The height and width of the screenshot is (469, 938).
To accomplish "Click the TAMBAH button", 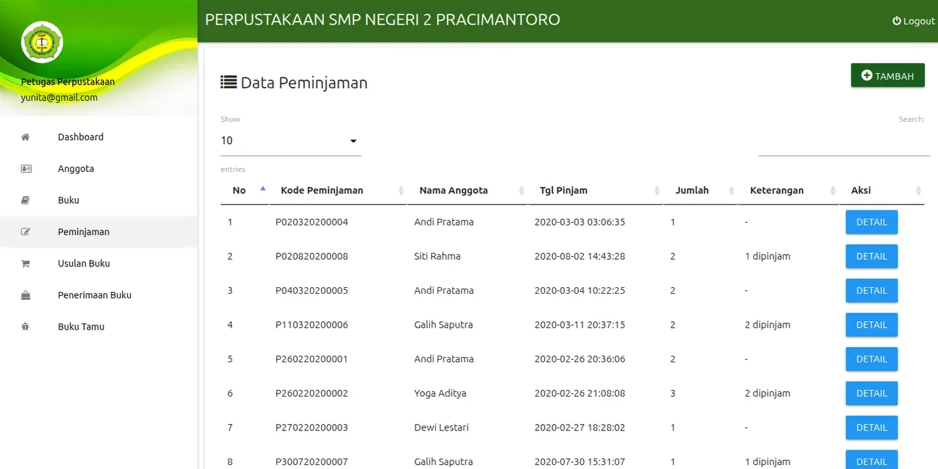I will click(888, 76).
